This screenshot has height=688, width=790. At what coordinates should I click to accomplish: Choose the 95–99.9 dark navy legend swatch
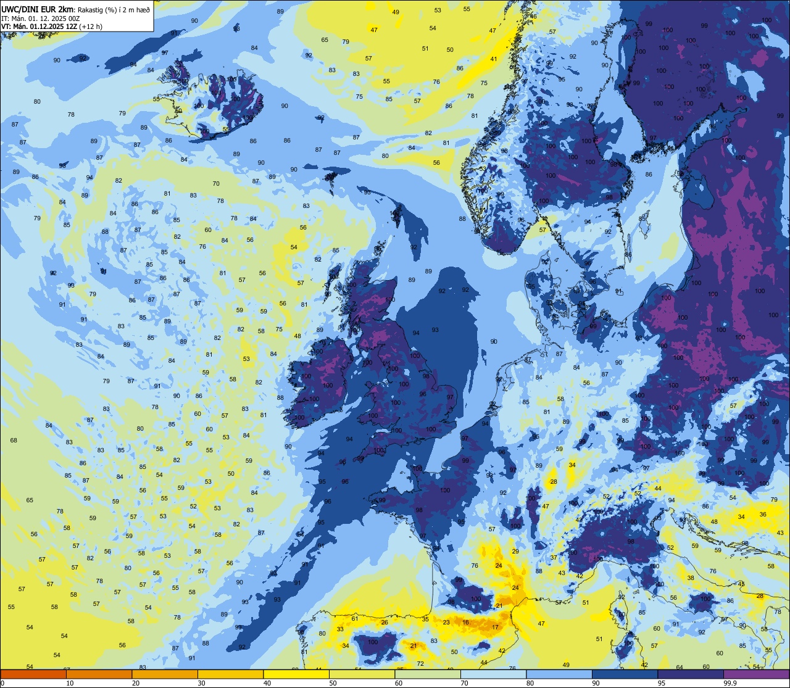click(691, 674)
